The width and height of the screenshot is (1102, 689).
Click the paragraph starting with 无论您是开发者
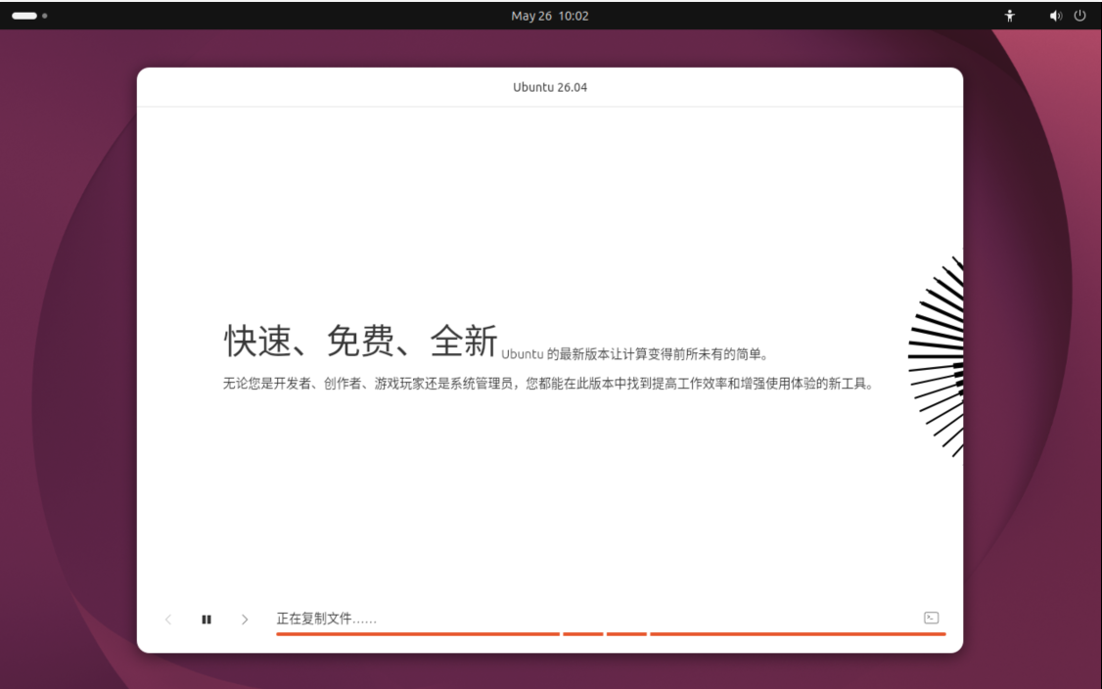[x=548, y=384]
